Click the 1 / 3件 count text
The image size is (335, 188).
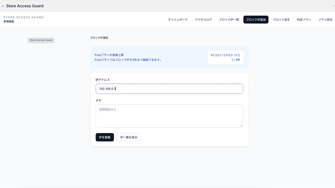pos(235,60)
